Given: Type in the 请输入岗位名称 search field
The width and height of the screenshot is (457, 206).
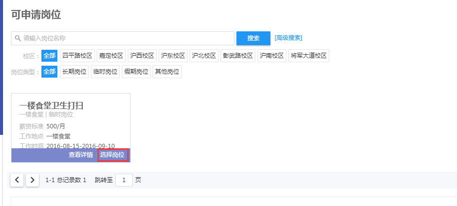Looking at the screenshot, I should 125,38.
